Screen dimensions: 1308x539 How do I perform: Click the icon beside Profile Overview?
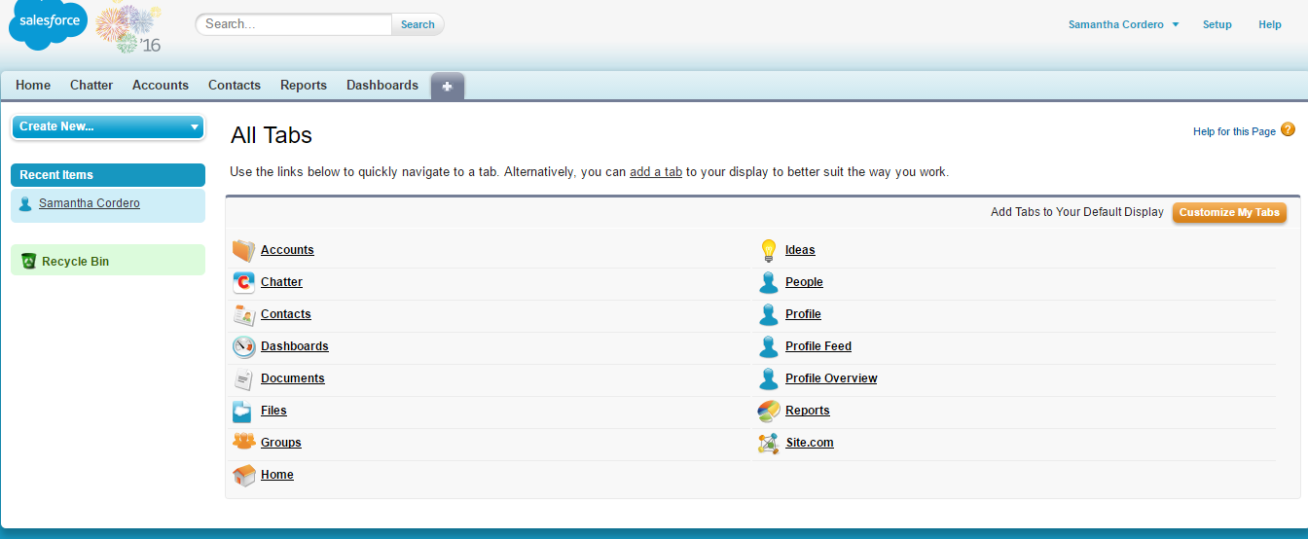pyautogui.click(x=769, y=378)
